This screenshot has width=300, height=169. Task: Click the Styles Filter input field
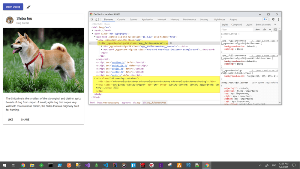237,30
